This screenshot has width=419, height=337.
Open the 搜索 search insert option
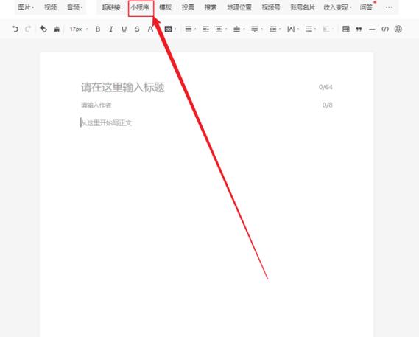pos(211,7)
